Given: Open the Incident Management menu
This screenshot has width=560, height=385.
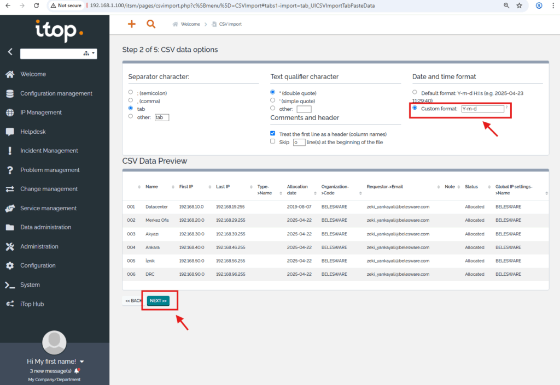Looking at the screenshot, I should [49, 151].
